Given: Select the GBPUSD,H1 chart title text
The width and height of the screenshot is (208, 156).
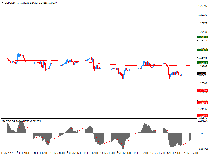Looking at the screenshot, I should tap(12, 3).
